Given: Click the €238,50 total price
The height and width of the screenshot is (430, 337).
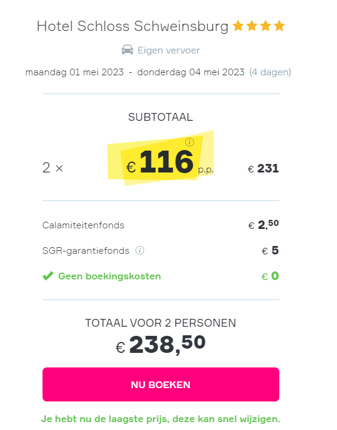Looking at the screenshot, I should pos(161,344).
